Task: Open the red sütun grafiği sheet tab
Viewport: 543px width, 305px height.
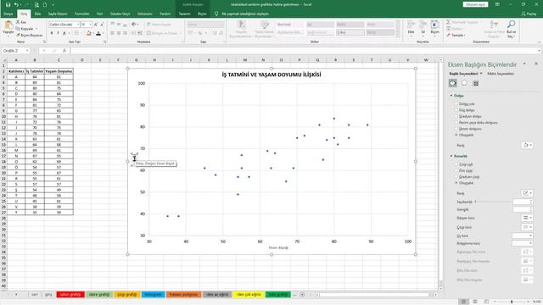Action: click(x=70, y=295)
